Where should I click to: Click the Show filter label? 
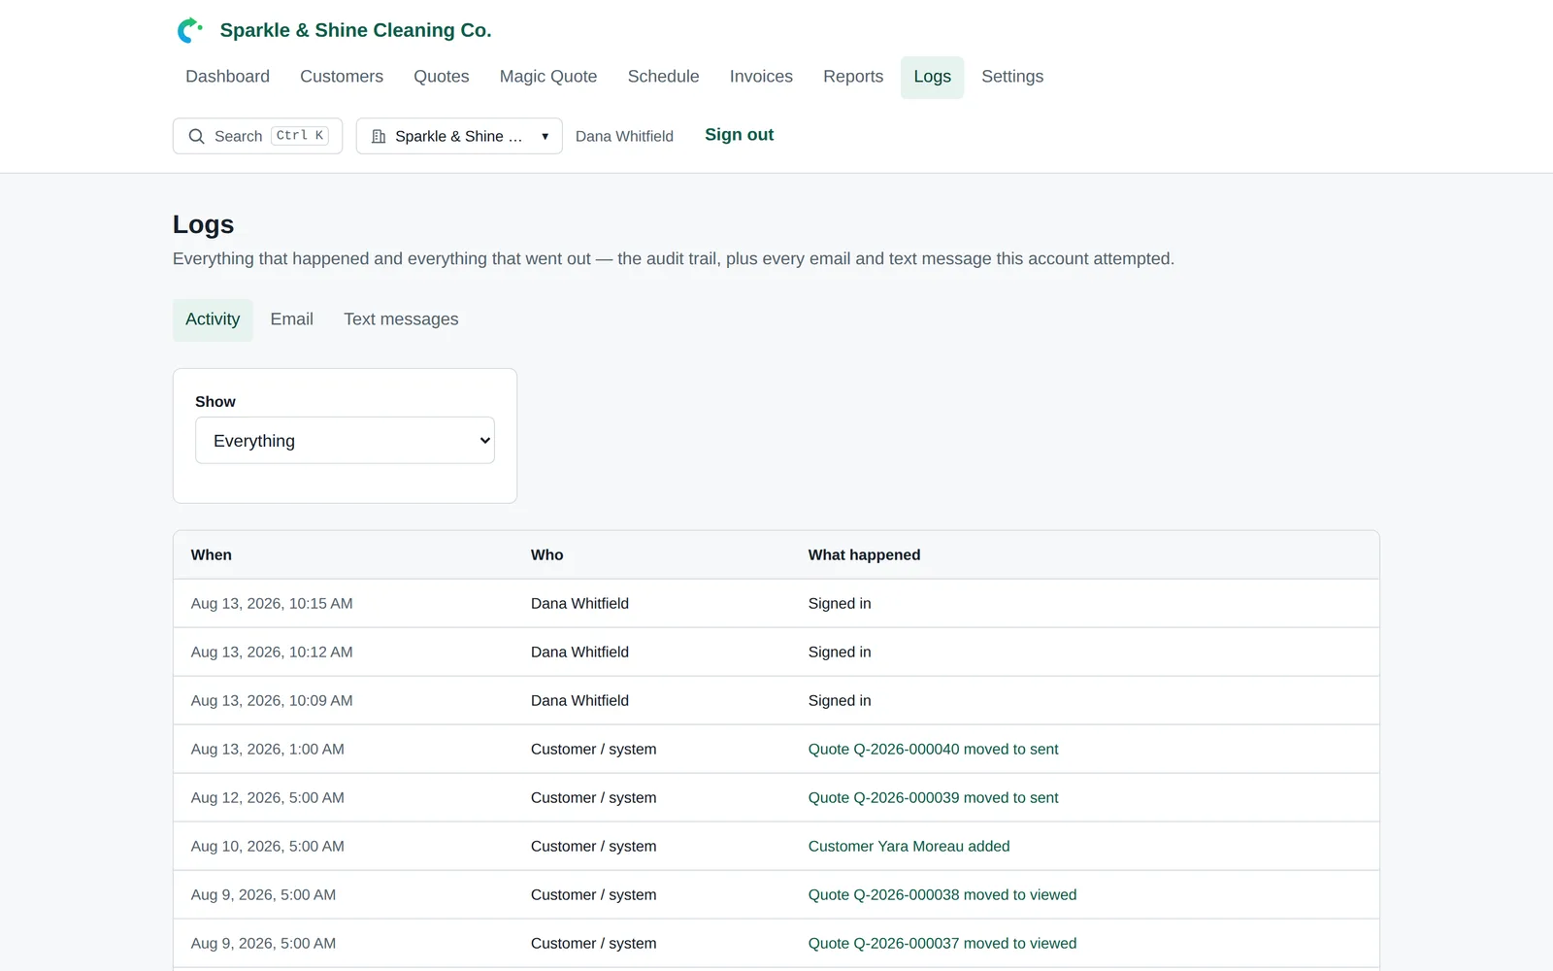point(215,401)
